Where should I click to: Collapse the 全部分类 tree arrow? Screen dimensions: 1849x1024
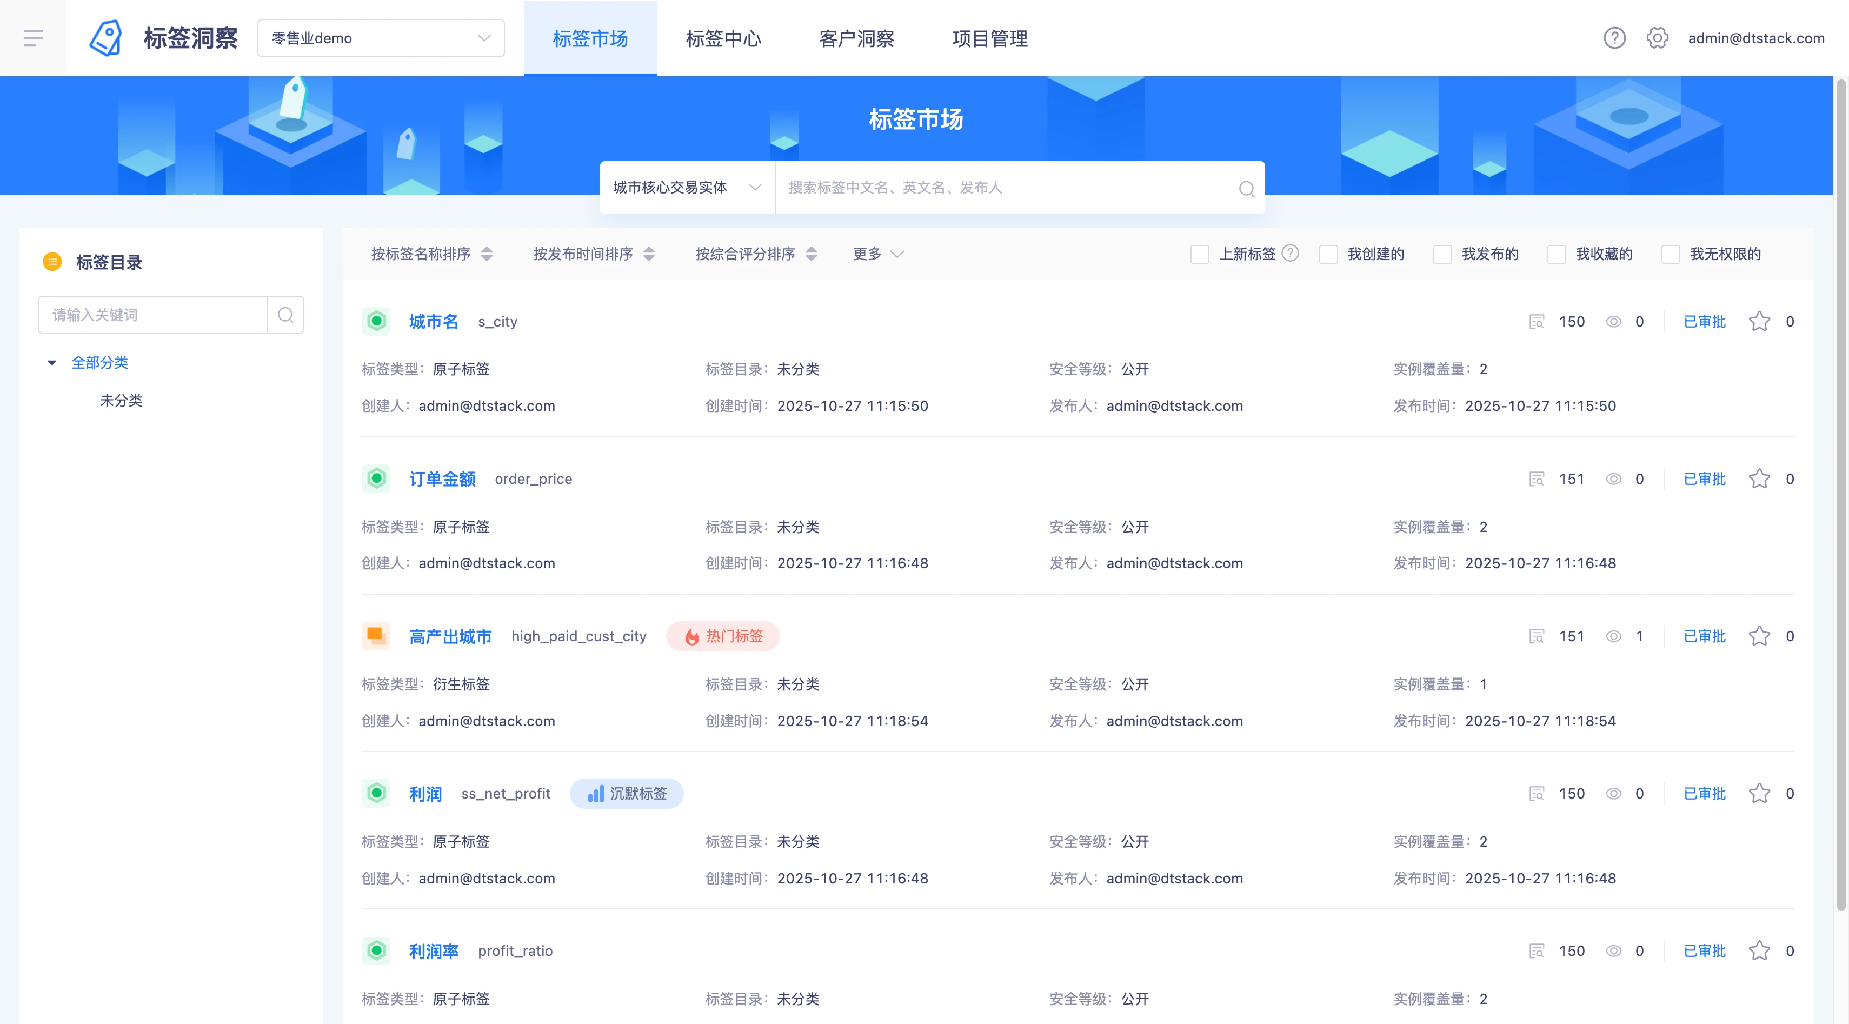tap(52, 363)
